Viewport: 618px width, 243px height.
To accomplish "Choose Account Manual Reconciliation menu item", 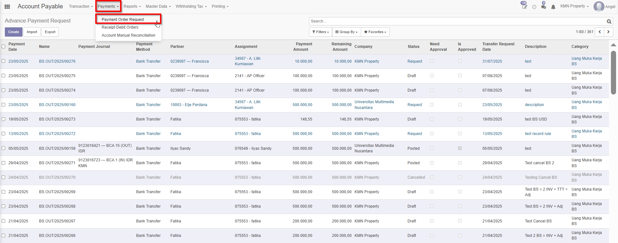I will click(x=128, y=35).
